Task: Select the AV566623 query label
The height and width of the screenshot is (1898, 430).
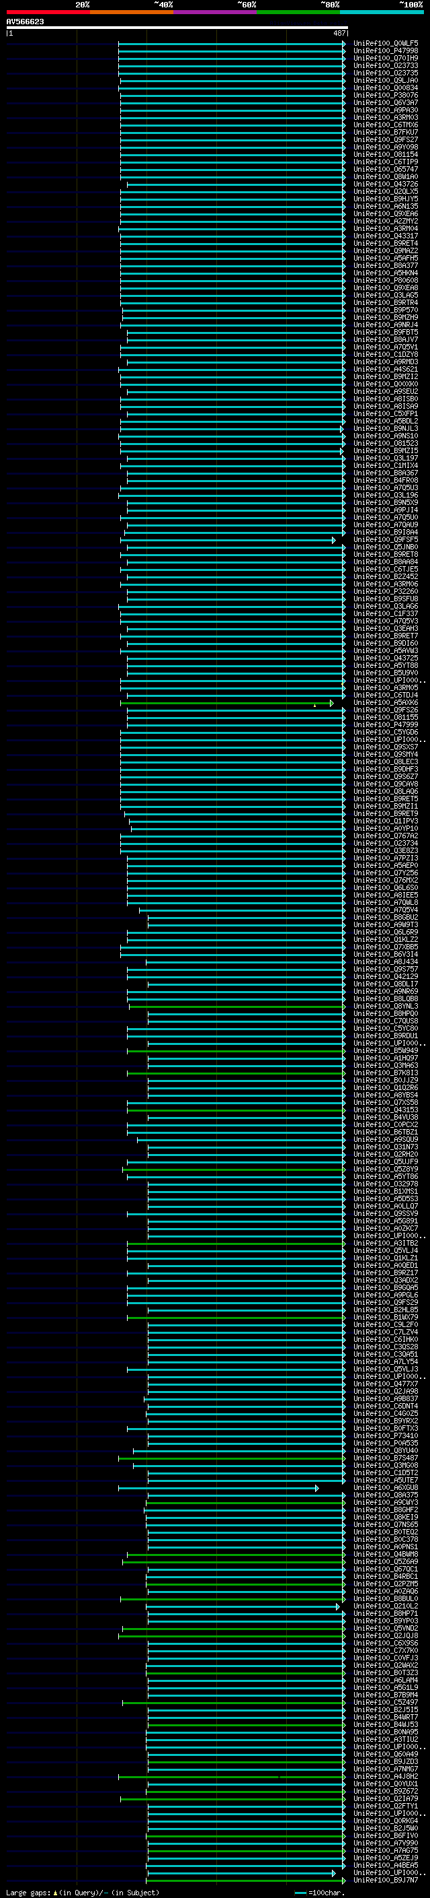Action: point(25,22)
